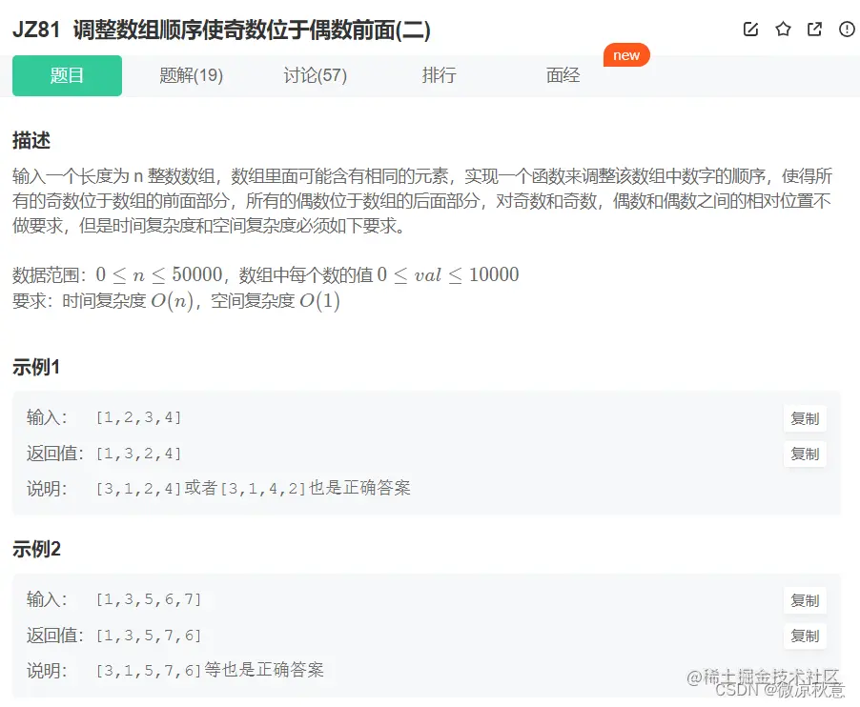Copy example 2 return value [1,3,5,7,6]
The width and height of the screenshot is (860, 707).
806,636
